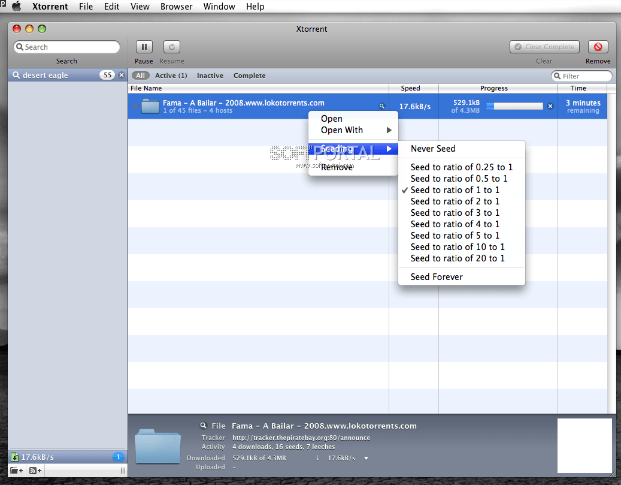Expand the Fama torrent disclosure triangle
Screen dimensions: 621x485
coord(135,106)
